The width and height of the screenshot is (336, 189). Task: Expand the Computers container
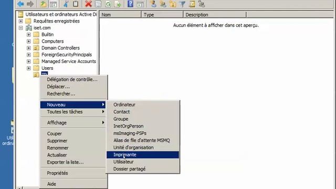(29, 41)
